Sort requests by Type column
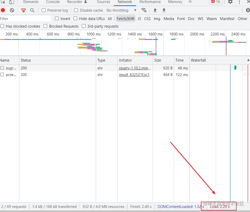Image resolution: width=250 pixels, height=212 pixels. [107, 60]
